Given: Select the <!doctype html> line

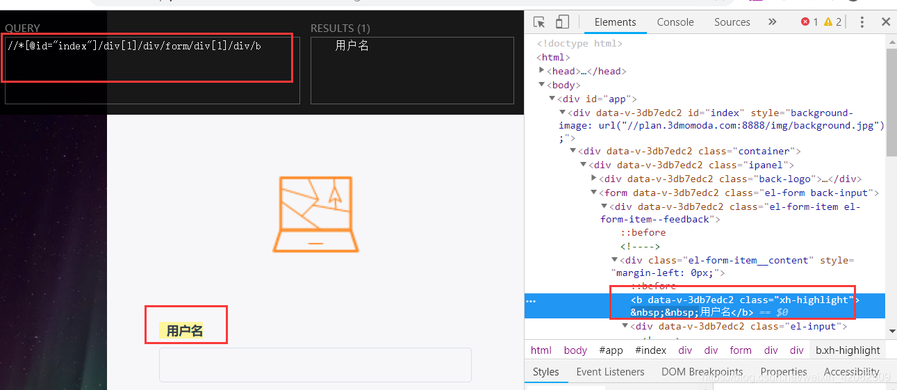Looking at the screenshot, I should (x=579, y=43).
